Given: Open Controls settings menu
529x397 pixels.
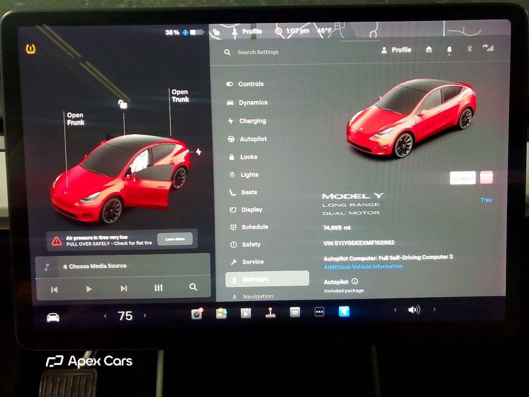Looking at the screenshot, I should point(245,84).
